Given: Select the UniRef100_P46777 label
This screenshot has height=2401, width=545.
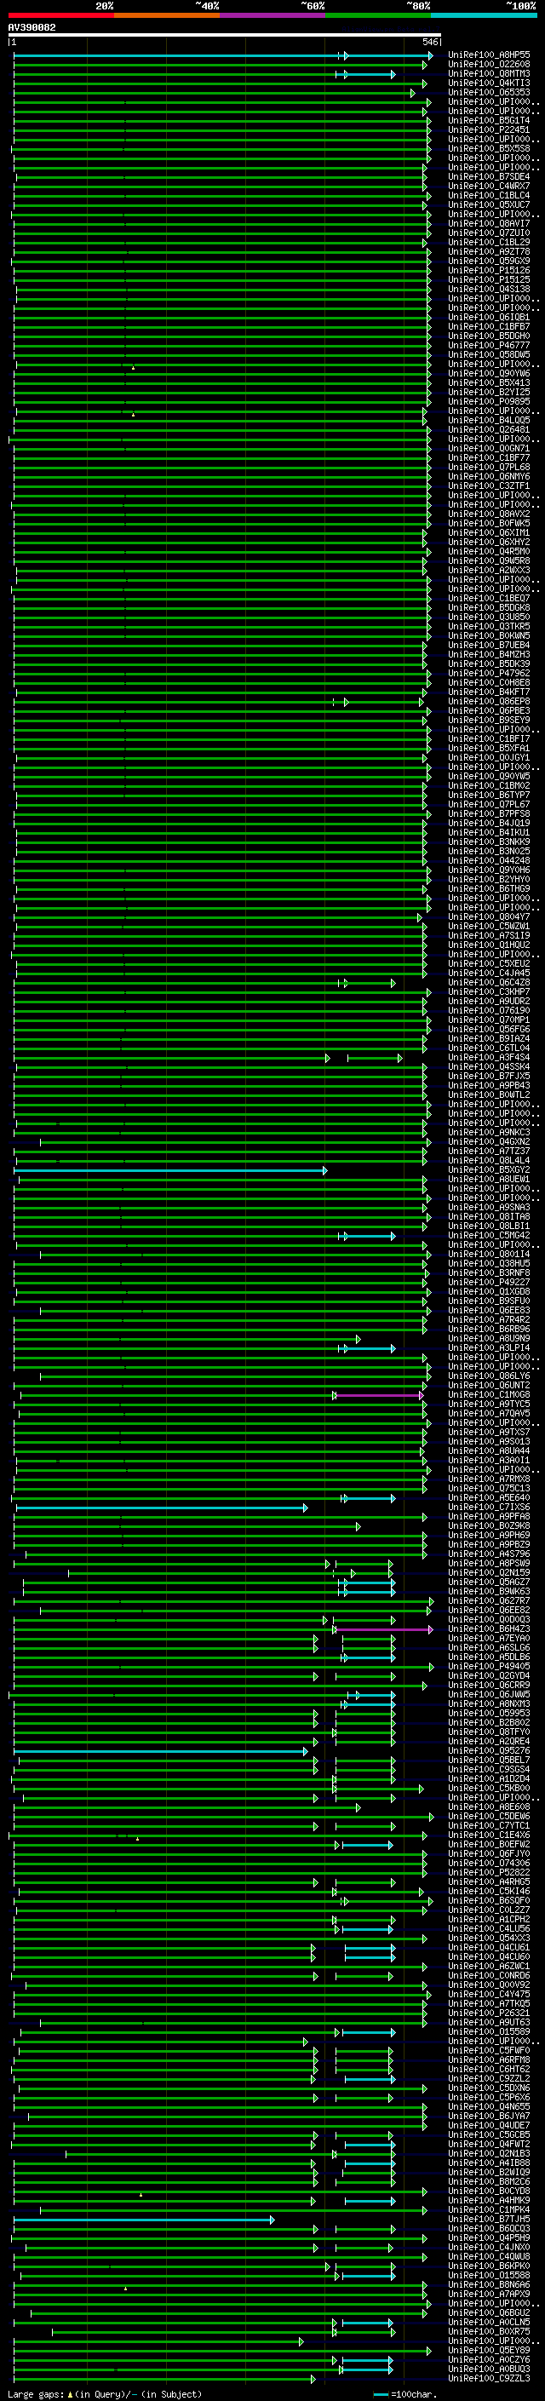Looking at the screenshot, I should (489, 345).
